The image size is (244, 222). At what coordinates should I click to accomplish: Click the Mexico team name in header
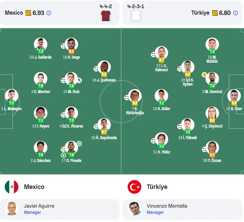pyautogui.click(x=14, y=13)
